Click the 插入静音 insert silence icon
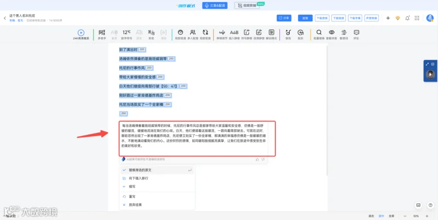The image size is (438, 220). pyautogui.click(x=234, y=33)
